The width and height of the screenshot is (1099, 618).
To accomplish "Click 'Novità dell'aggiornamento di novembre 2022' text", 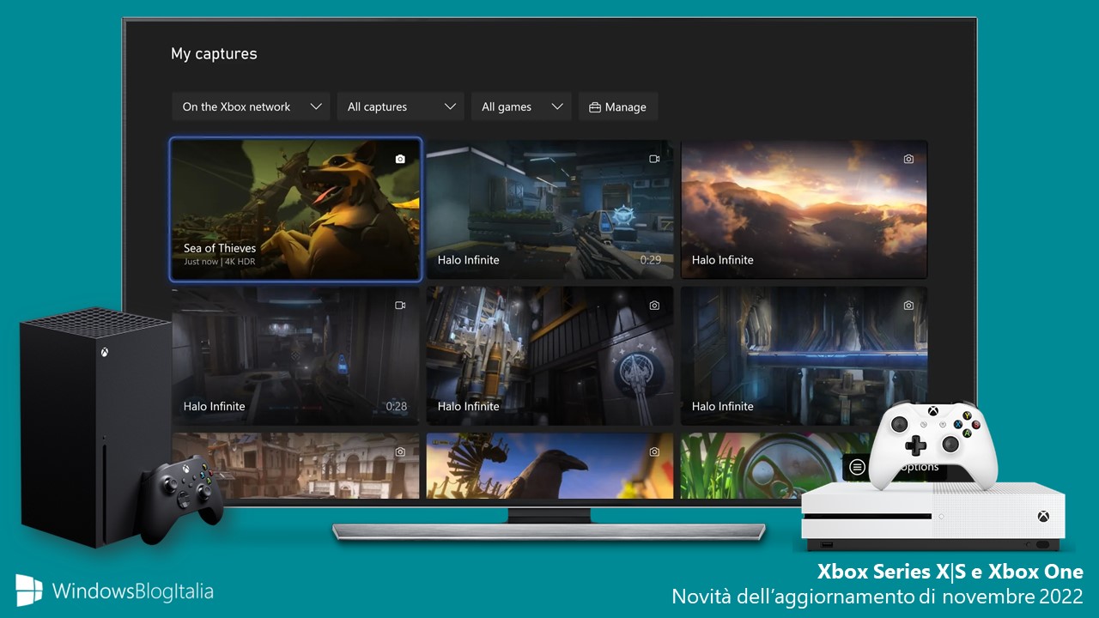I will (877, 596).
